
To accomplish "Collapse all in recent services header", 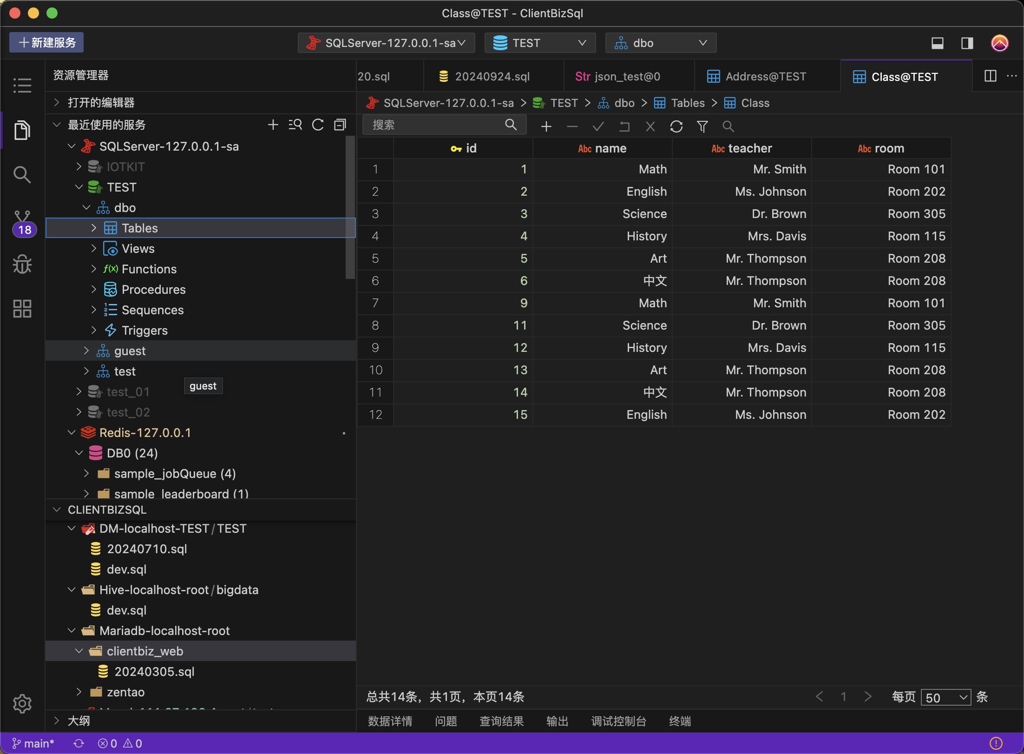I will point(340,125).
